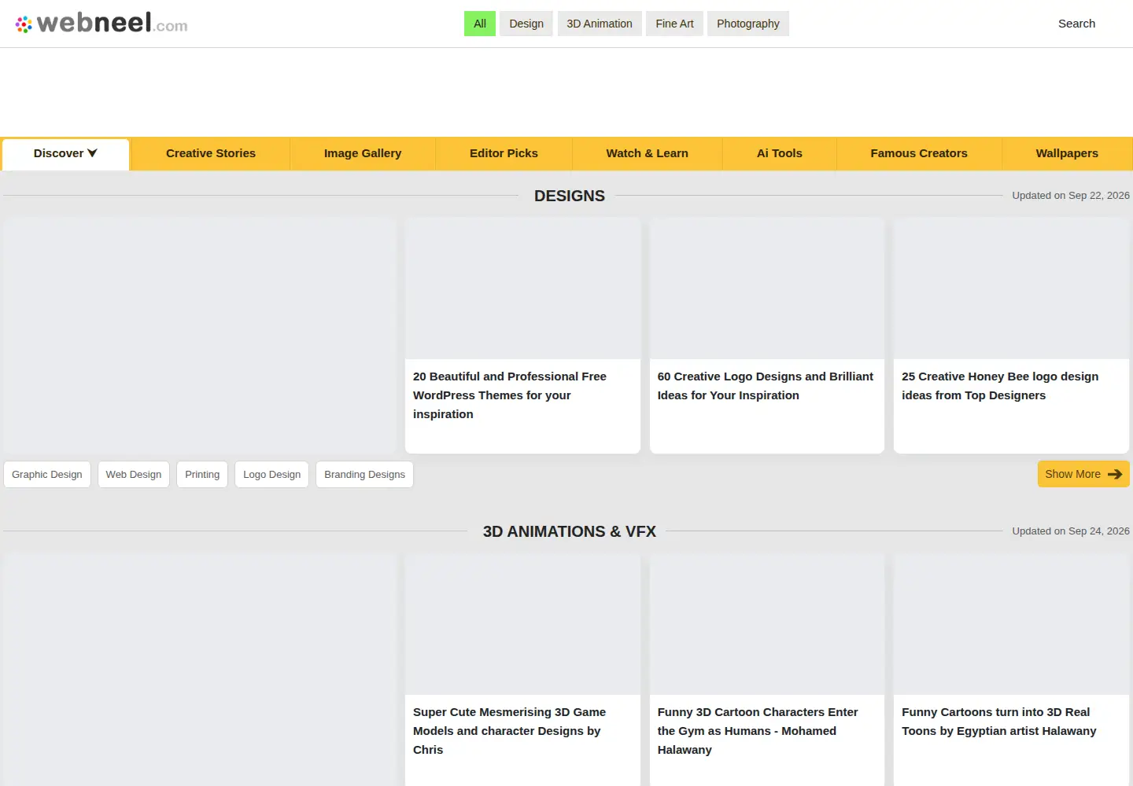Click Show More for Designs
This screenshot has height=786, width=1133.
(1083, 474)
